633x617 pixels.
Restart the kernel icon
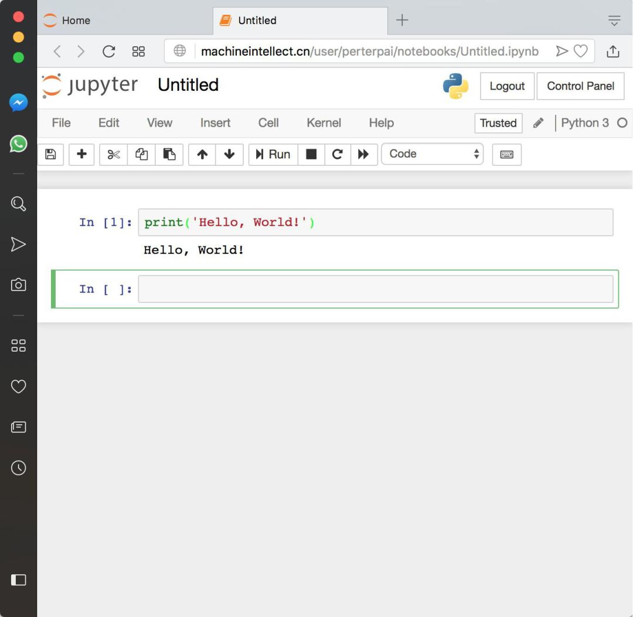click(338, 154)
